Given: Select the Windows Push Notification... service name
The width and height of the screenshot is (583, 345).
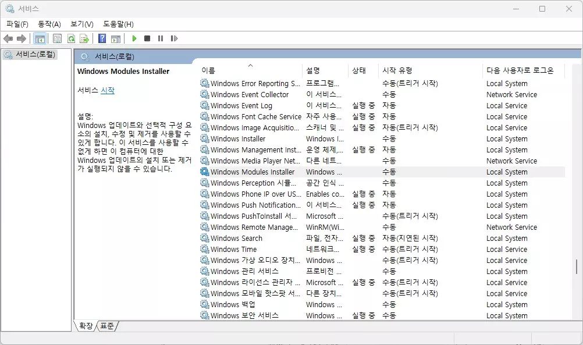Looking at the screenshot, I should (256, 205).
